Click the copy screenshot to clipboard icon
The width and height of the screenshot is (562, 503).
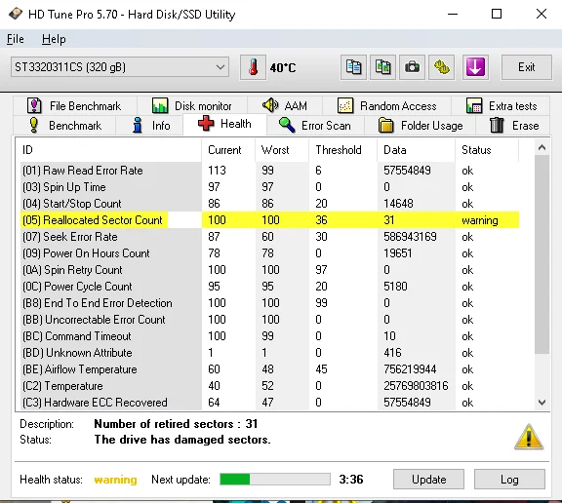click(382, 67)
